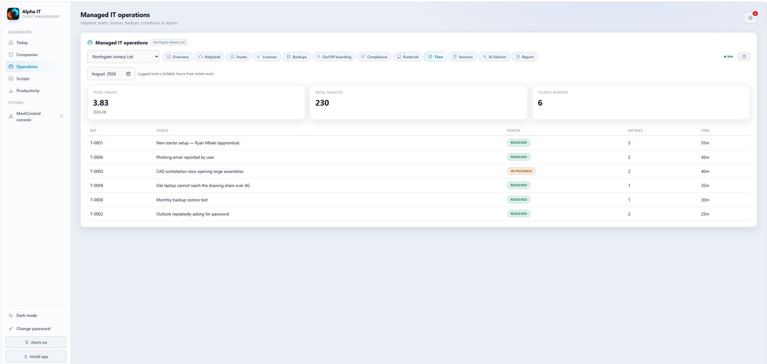Click the briefcase icon next to Managed IT operations
Image resolution: width=767 pixels, height=364 pixels.
(90, 42)
